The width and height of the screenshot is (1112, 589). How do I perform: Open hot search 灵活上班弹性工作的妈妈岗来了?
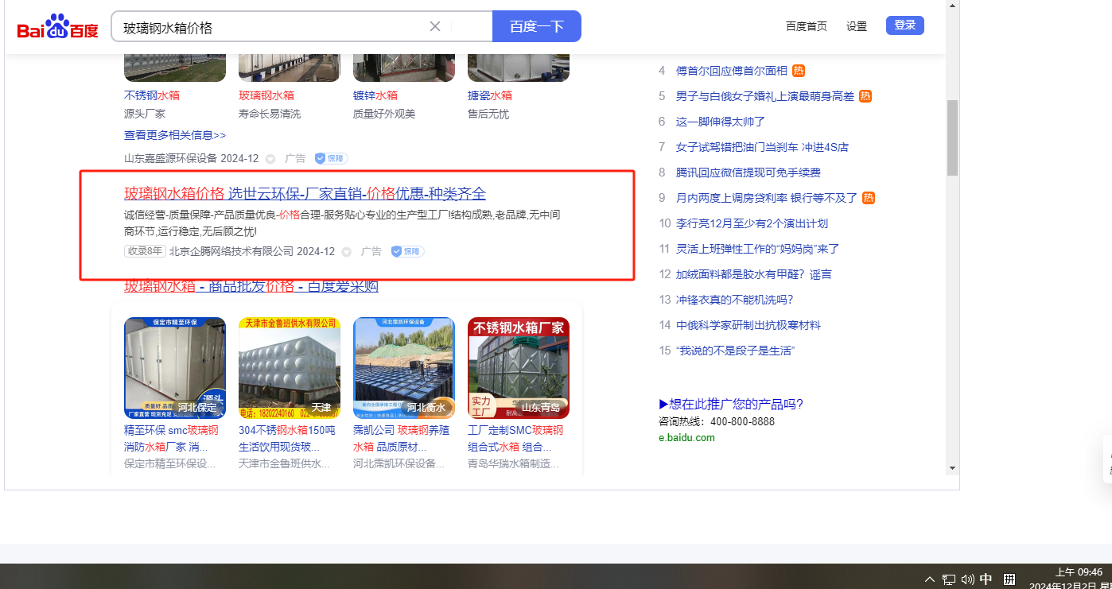[758, 249]
